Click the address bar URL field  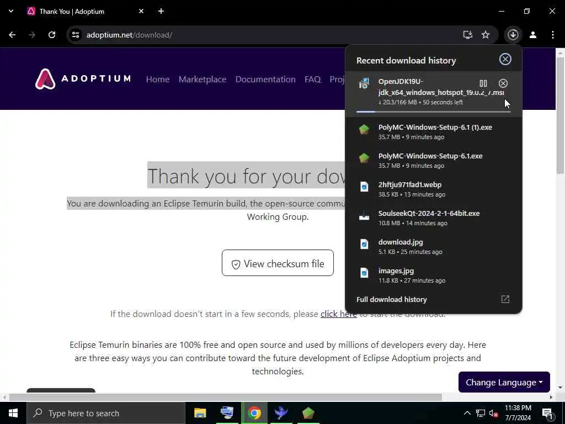click(266, 35)
